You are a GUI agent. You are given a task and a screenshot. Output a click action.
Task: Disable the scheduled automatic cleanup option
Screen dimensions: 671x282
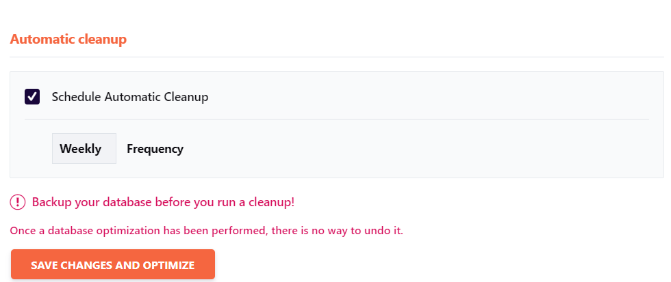click(32, 97)
